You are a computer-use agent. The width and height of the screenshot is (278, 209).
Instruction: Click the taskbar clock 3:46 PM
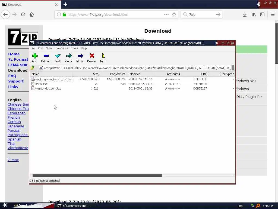(268, 206)
